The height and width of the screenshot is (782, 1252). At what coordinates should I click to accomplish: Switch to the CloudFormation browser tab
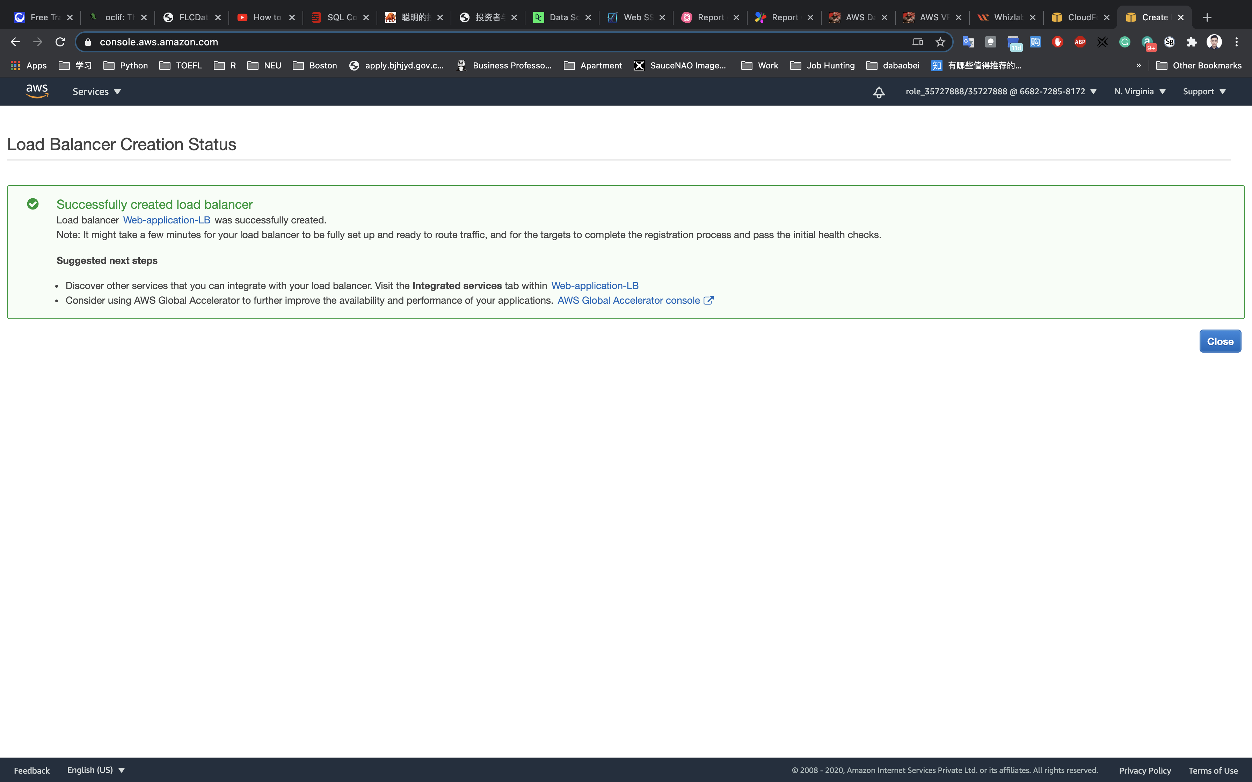click(x=1080, y=17)
